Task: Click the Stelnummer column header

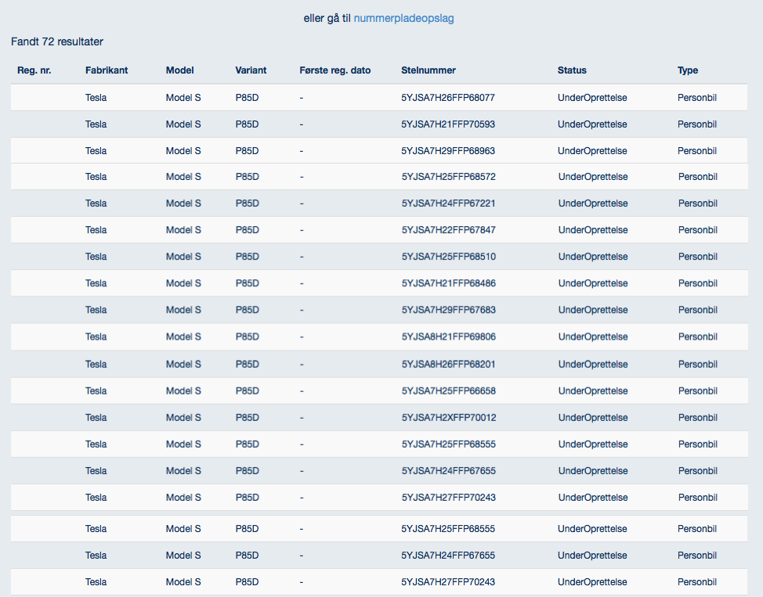Action: point(429,70)
